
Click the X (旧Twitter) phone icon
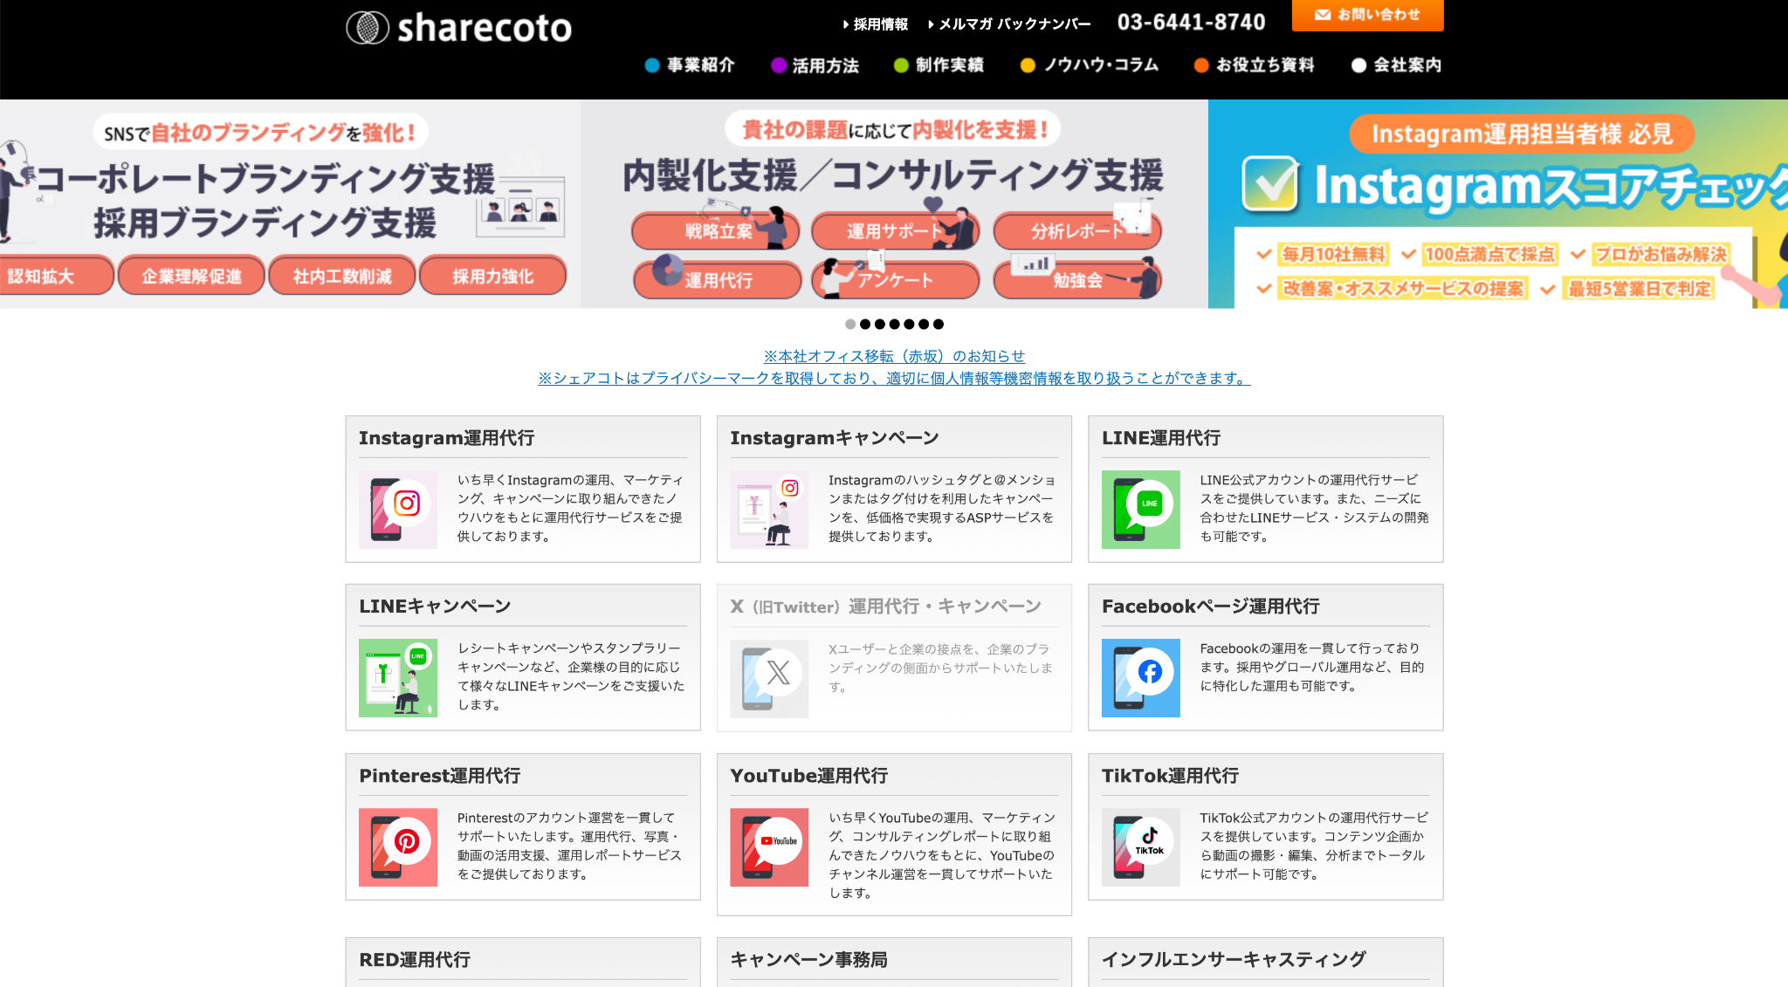click(x=769, y=679)
